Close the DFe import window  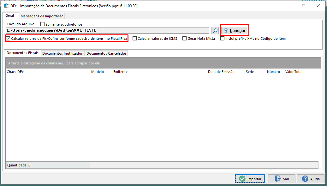pos(318,6)
